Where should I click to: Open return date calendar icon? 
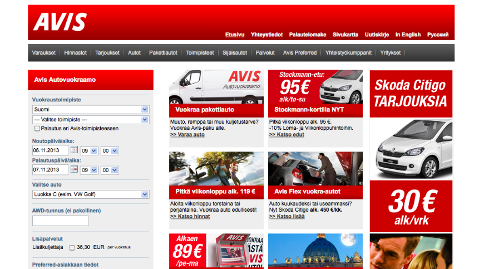click(74, 169)
